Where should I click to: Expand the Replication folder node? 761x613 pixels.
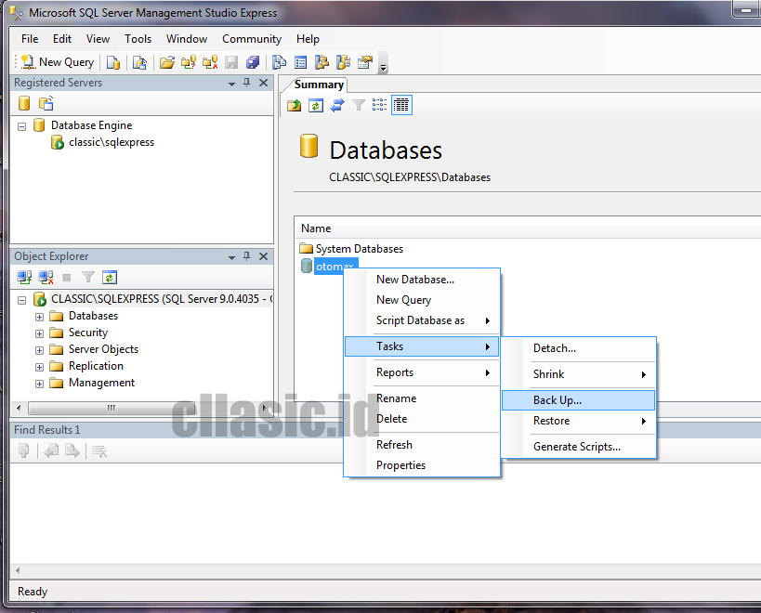pos(39,367)
